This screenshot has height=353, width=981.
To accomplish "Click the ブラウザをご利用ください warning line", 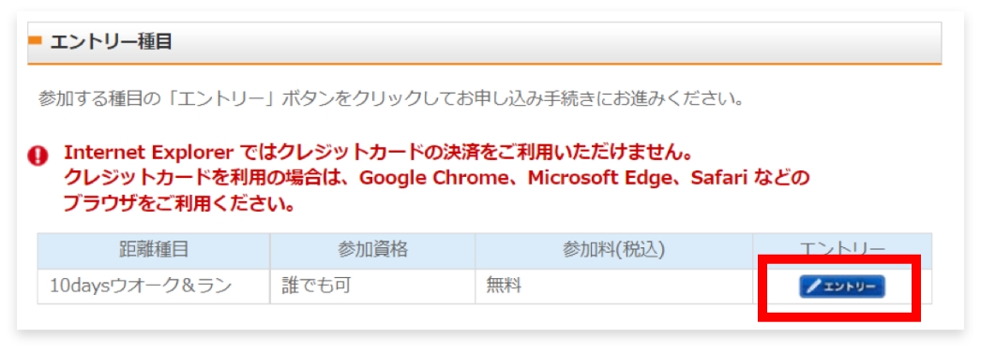I will (x=179, y=204).
